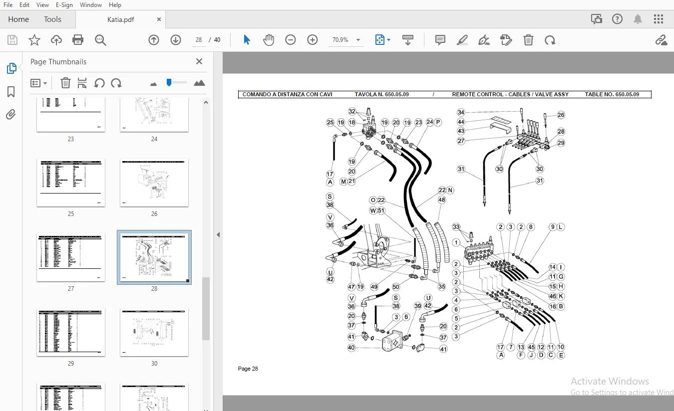Activate the Hand pan tool

pyautogui.click(x=269, y=40)
